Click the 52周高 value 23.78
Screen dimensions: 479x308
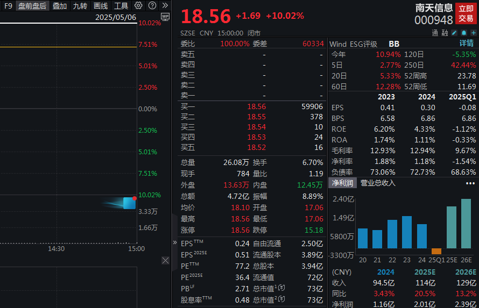click(x=467, y=76)
